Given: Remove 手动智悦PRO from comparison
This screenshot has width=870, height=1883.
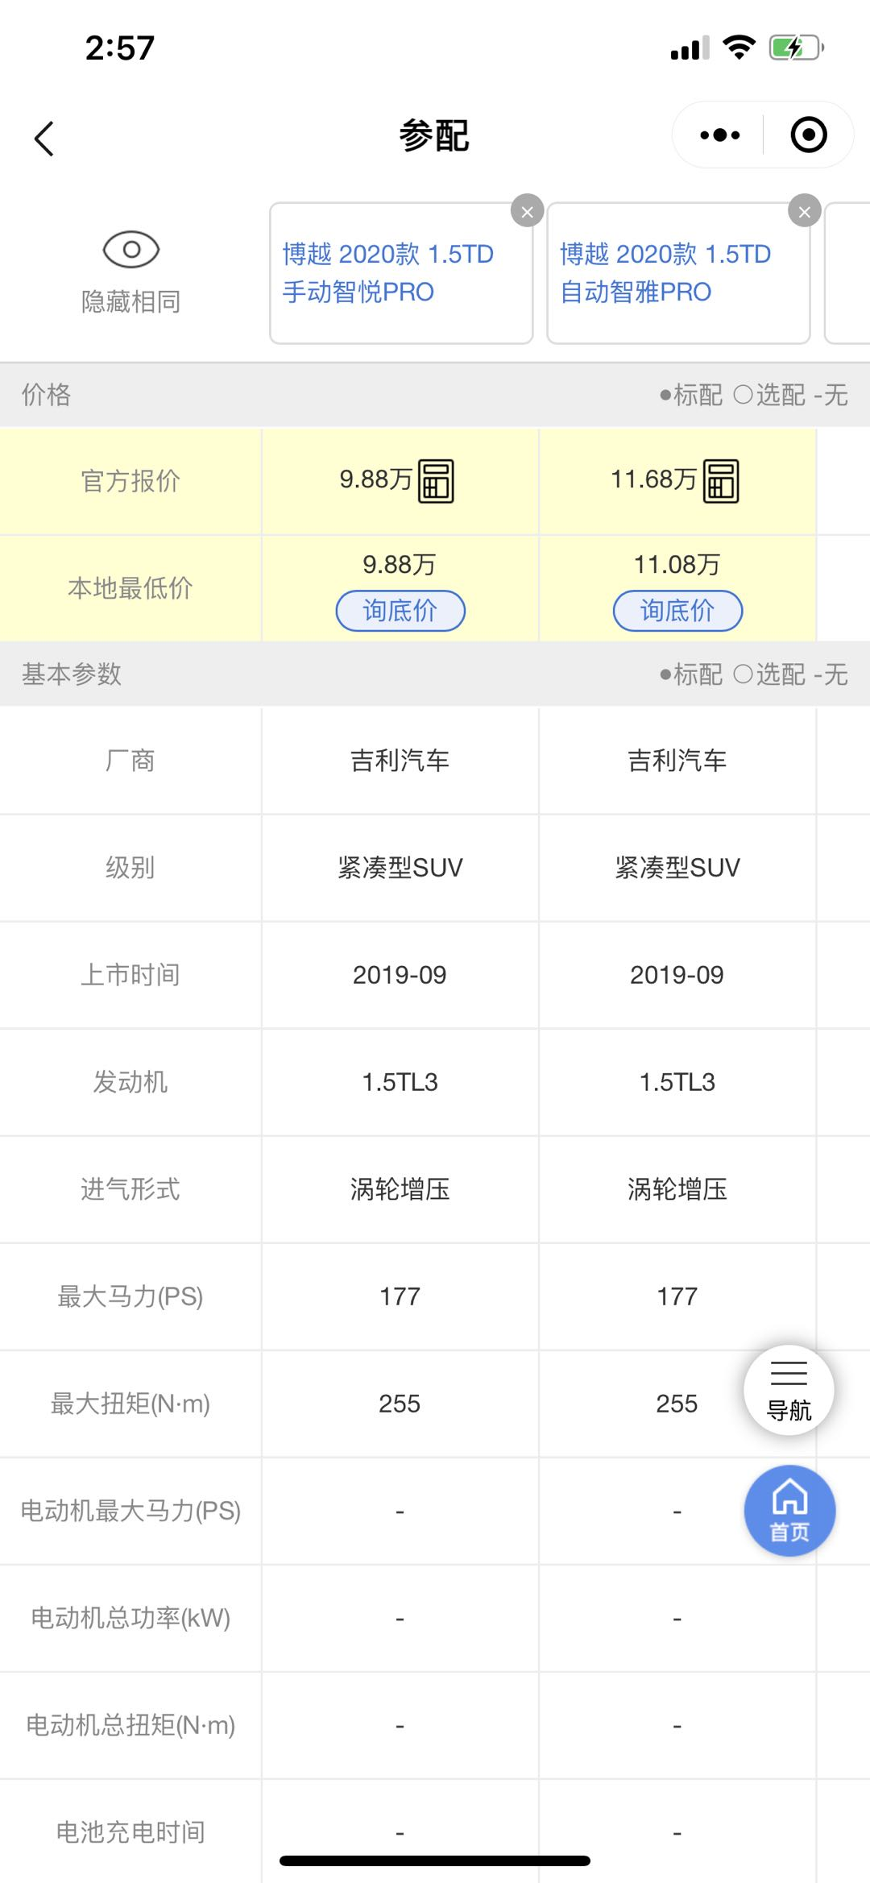Looking at the screenshot, I should (x=527, y=212).
